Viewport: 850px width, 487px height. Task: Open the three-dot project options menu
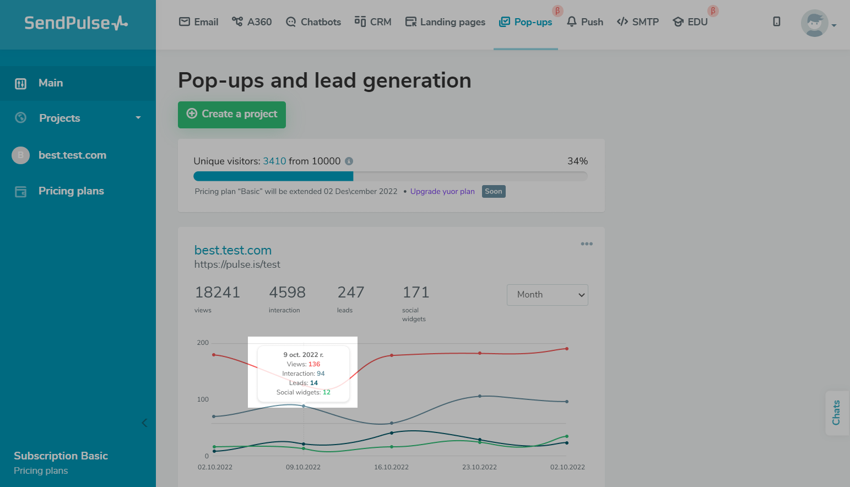click(x=587, y=244)
